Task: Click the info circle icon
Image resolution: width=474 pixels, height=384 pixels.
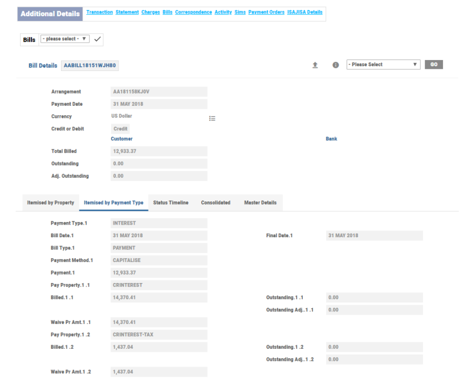Action: pyautogui.click(x=335, y=65)
